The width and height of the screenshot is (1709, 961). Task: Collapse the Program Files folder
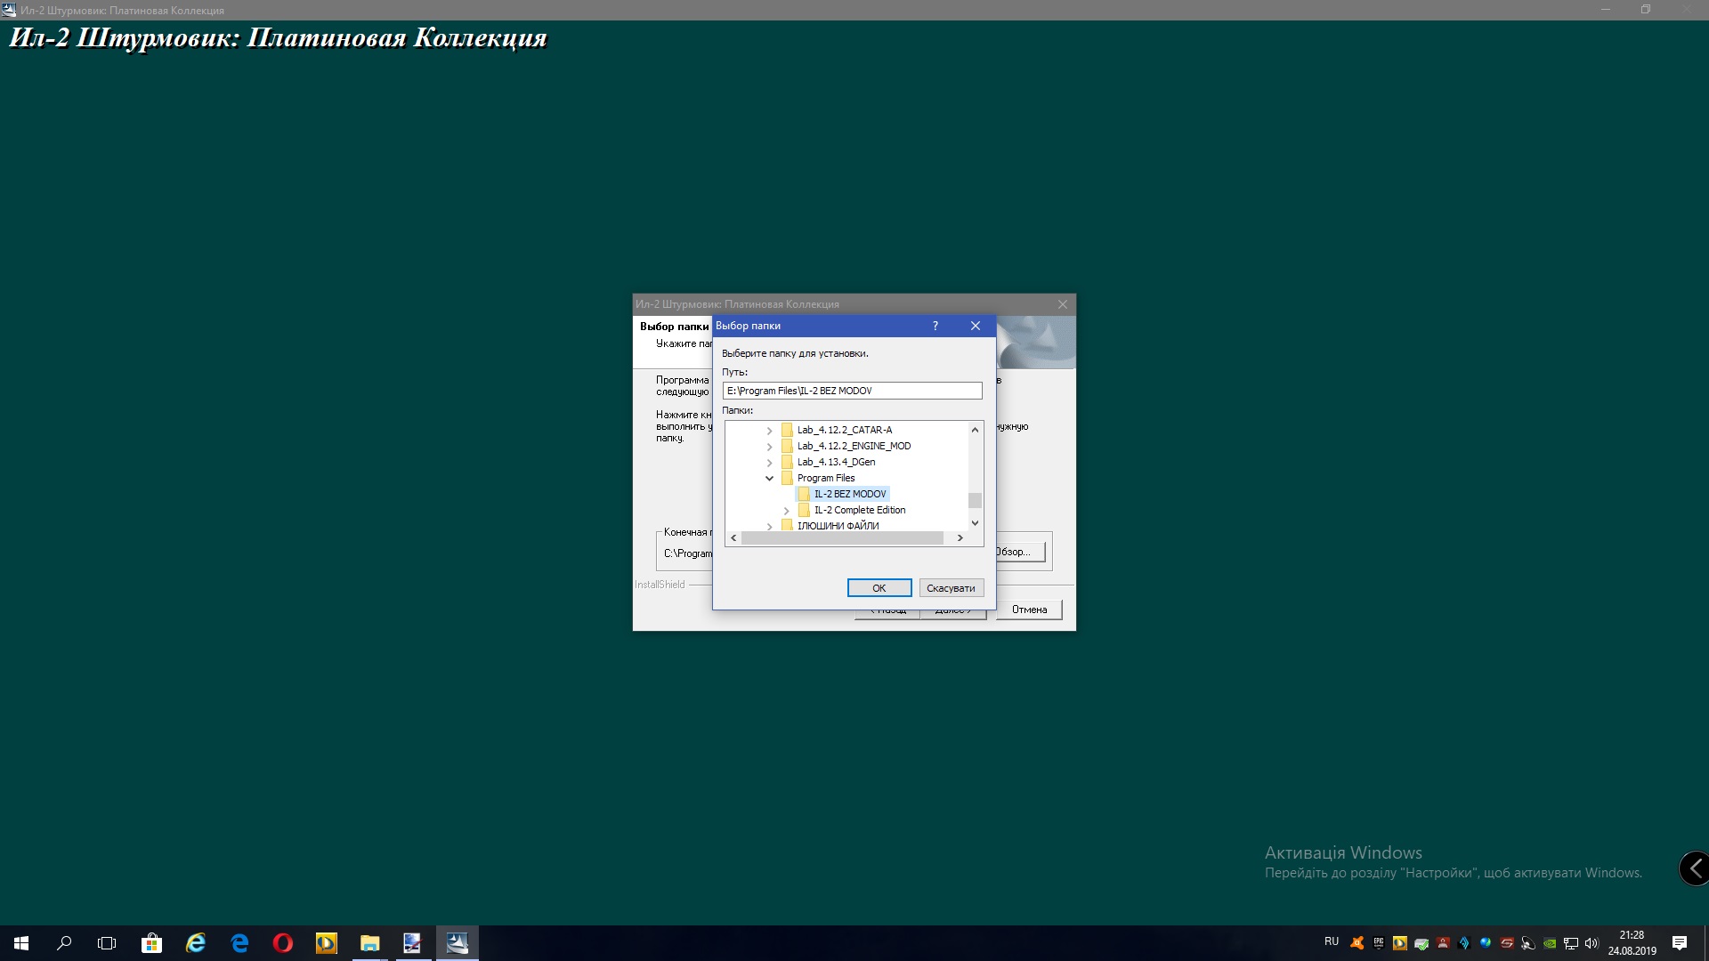770,479
